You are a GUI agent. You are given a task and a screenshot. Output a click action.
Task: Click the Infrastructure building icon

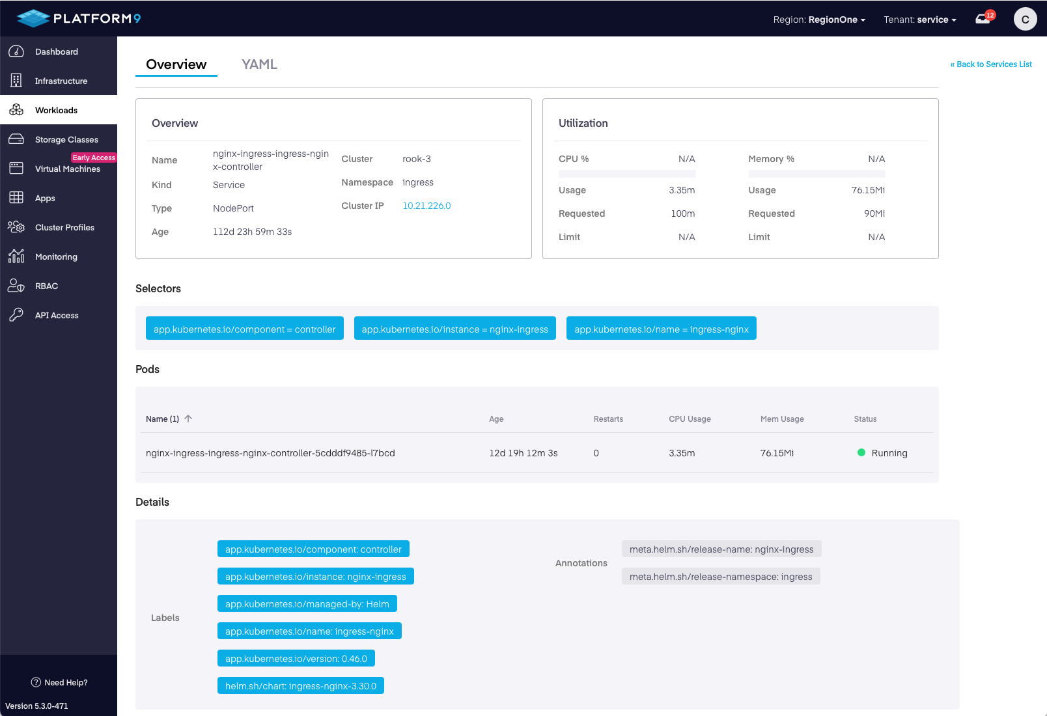[x=16, y=81]
